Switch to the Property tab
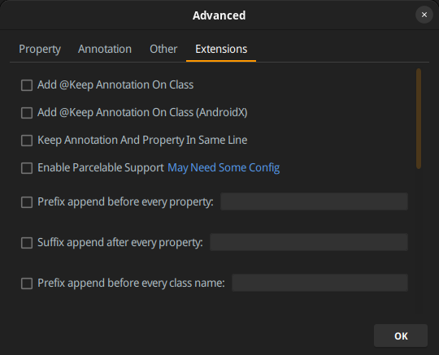This screenshot has height=355, width=439. [x=40, y=50]
